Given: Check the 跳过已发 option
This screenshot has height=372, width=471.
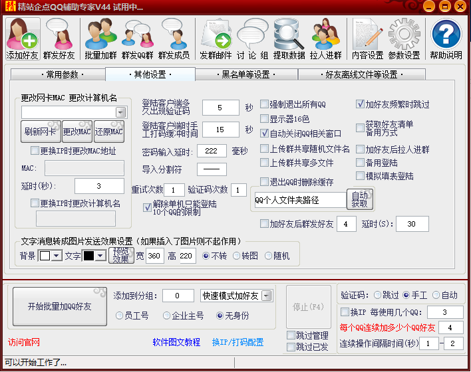Looking at the screenshot, I should [291, 347].
